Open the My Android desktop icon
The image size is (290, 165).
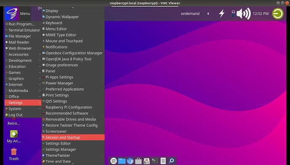point(14,136)
